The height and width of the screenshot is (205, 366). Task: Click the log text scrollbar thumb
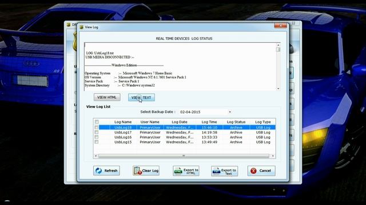point(278,50)
